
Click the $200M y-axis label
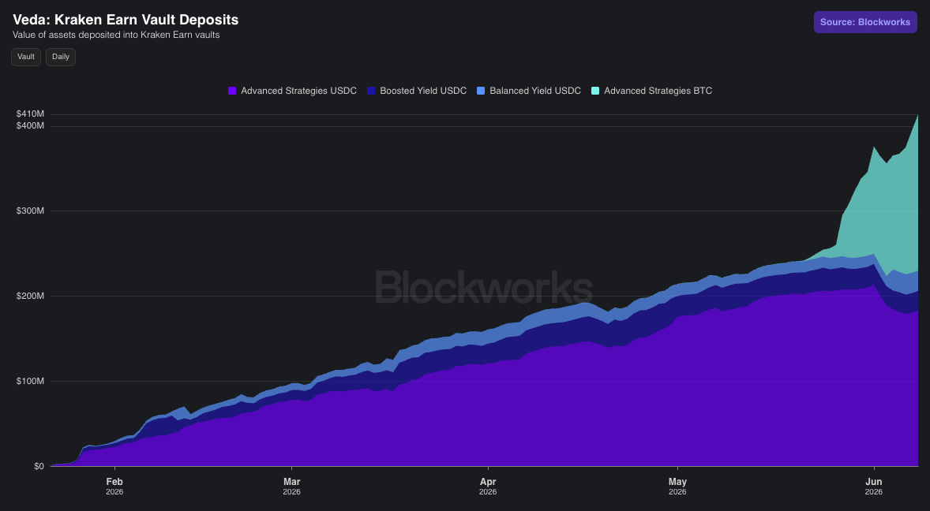point(30,296)
